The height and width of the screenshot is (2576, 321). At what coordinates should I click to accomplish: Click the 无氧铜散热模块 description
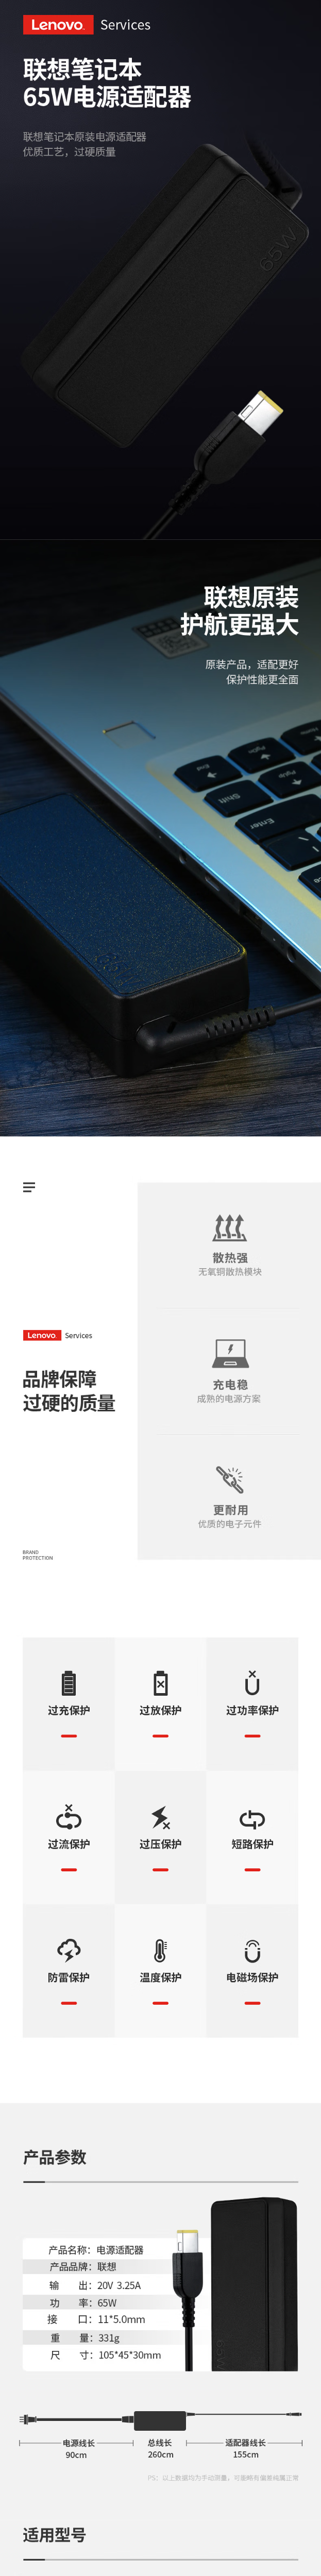tap(230, 1272)
